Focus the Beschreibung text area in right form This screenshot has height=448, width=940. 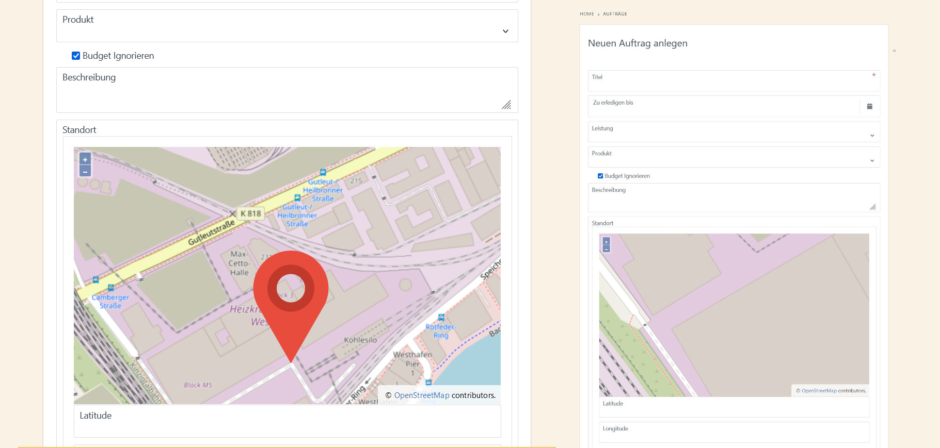tap(734, 197)
